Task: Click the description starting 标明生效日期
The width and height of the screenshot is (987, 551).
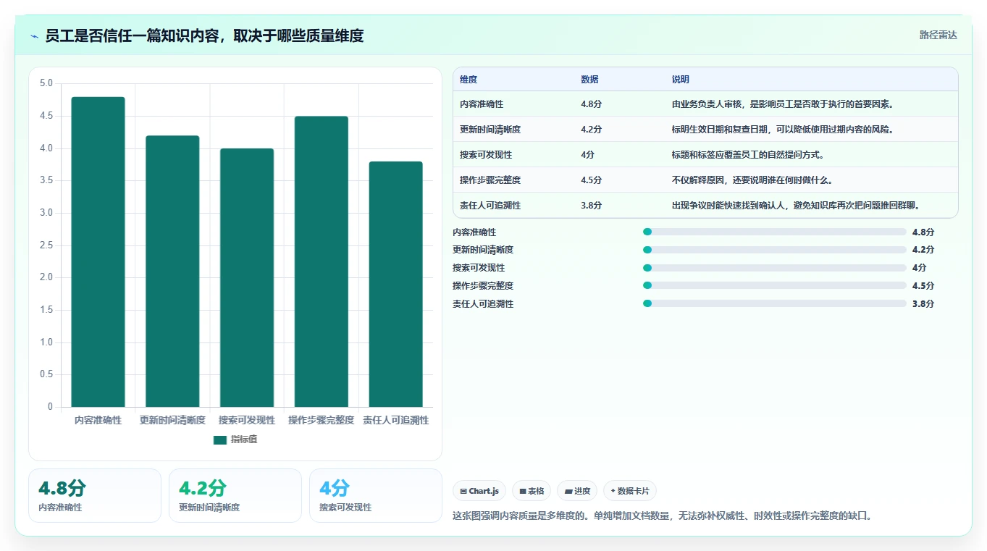Action: click(x=783, y=130)
